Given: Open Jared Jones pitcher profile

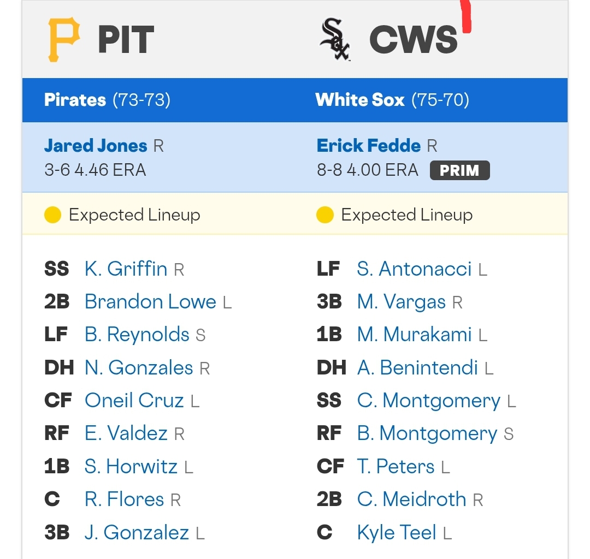Looking at the screenshot, I should pyautogui.click(x=96, y=146).
